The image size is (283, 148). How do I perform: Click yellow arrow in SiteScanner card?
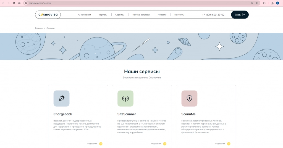(165, 144)
